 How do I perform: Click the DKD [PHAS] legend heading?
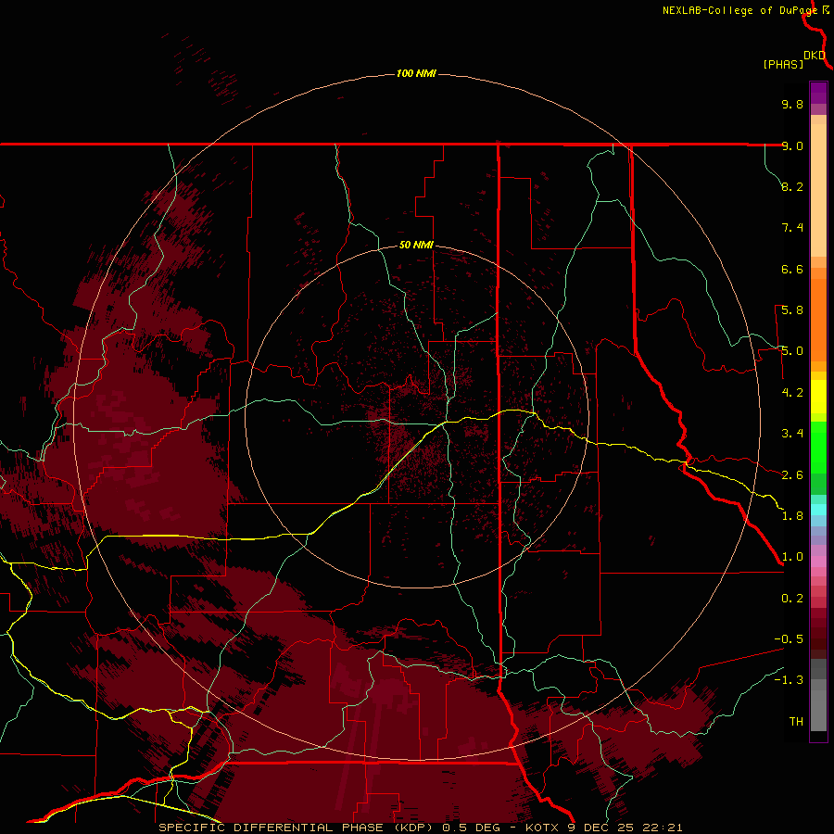click(x=793, y=59)
